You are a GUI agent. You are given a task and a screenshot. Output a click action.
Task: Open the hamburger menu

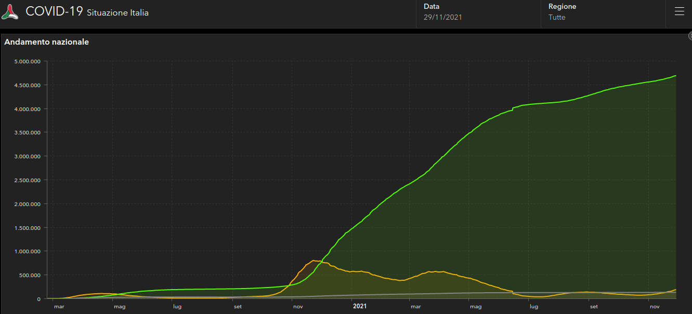[x=679, y=12]
